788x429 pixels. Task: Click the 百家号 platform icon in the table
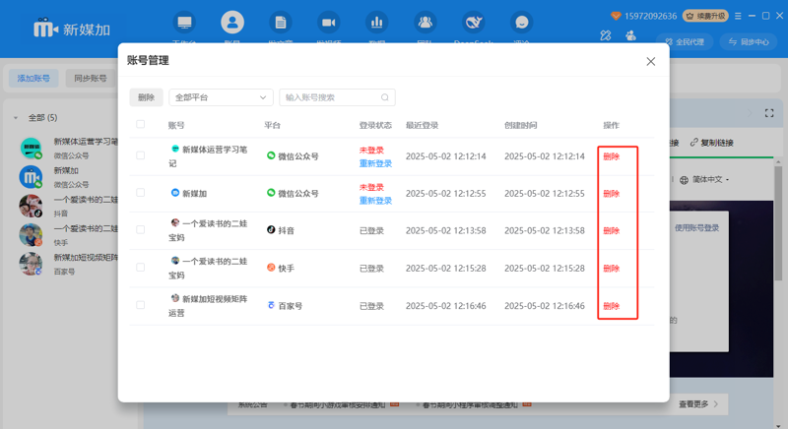pyautogui.click(x=271, y=305)
